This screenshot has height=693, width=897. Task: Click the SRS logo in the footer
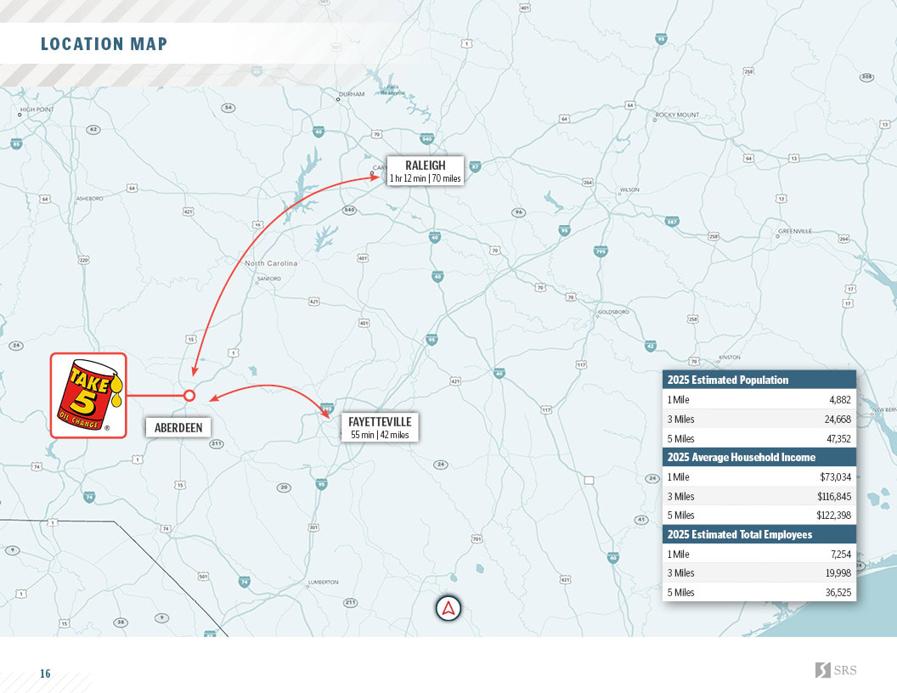click(x=836, y=670)
